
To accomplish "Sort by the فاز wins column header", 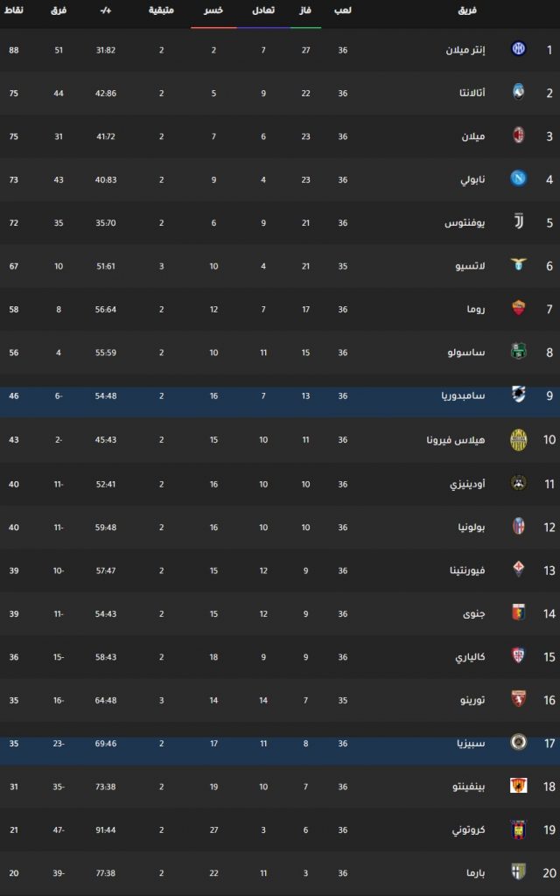I will (x=305, y=10).
